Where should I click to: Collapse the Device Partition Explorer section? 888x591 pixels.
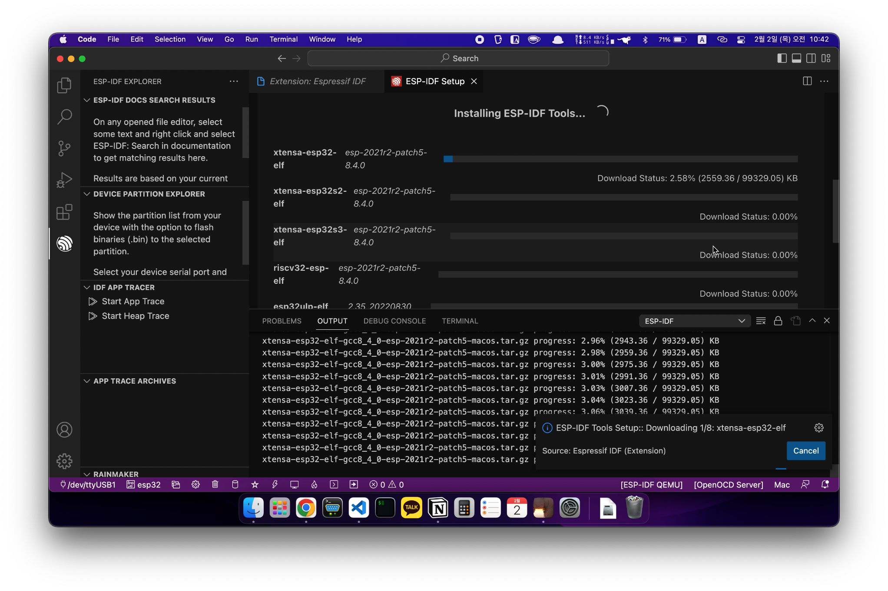pos(87,194)
